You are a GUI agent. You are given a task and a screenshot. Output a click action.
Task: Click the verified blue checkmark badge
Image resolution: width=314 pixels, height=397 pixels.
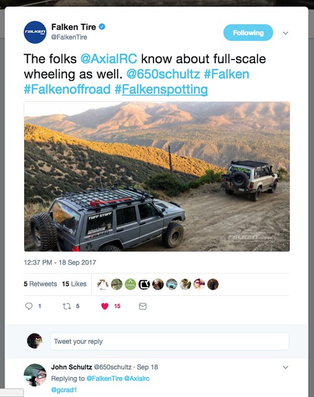pyautogui.click(x=102, y=27)
